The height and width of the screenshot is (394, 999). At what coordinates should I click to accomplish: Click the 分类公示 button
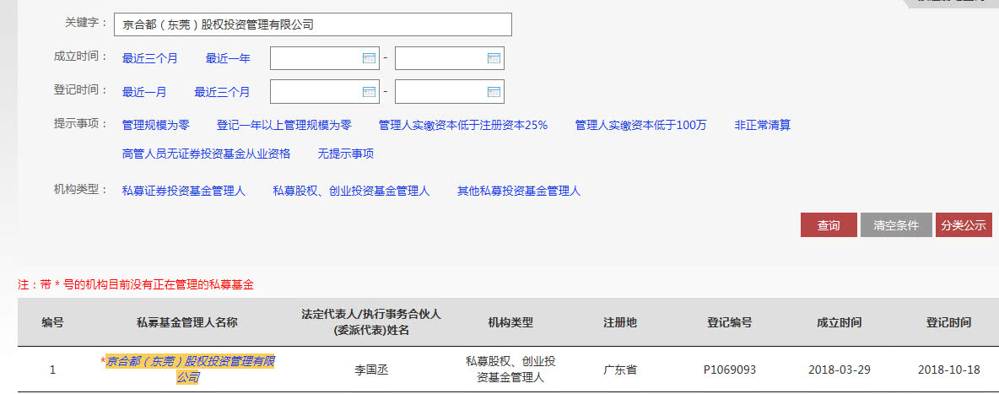[964, 225]
